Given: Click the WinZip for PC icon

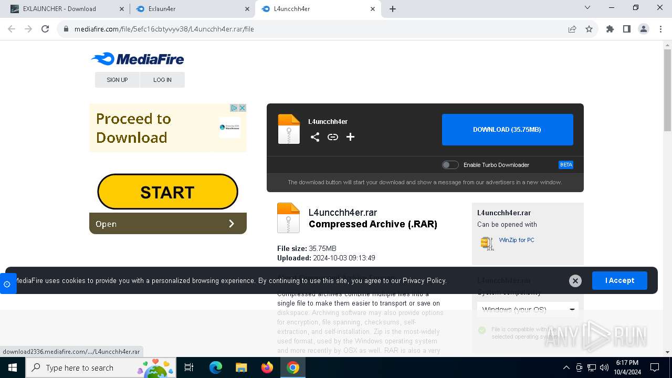Looking at the screenshot, I should coord(487,243).
